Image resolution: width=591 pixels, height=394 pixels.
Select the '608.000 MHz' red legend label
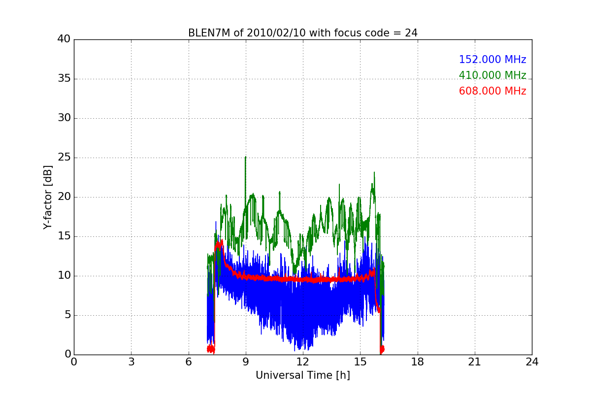pyautogui.click(x=492, y=91)
